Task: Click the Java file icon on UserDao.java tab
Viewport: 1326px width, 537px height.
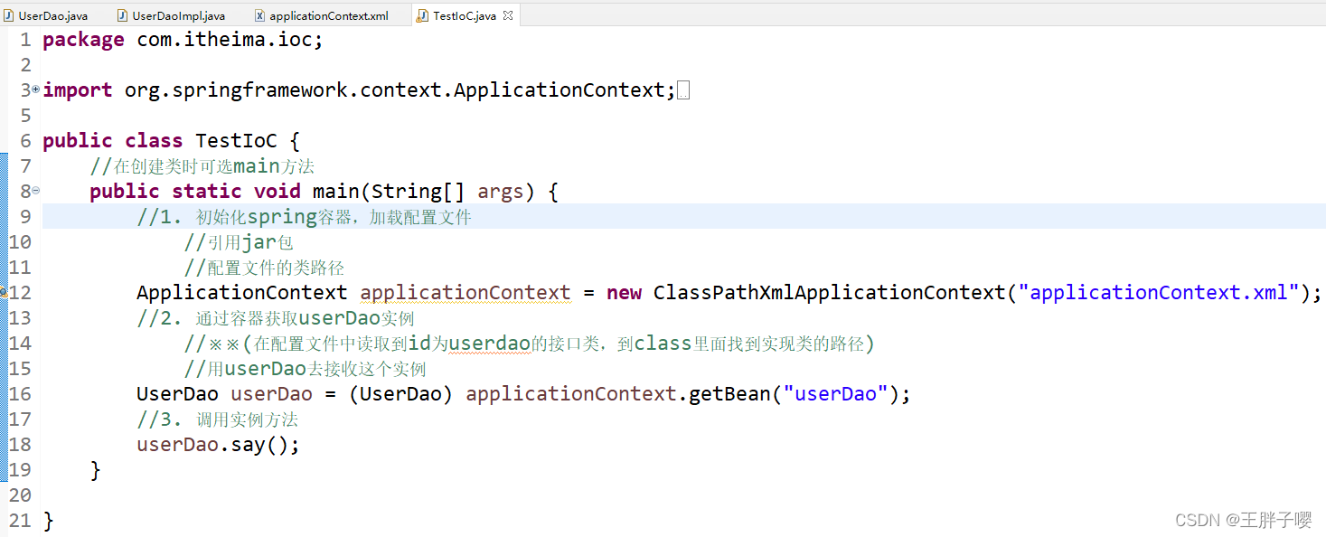Action: point(10,15)
